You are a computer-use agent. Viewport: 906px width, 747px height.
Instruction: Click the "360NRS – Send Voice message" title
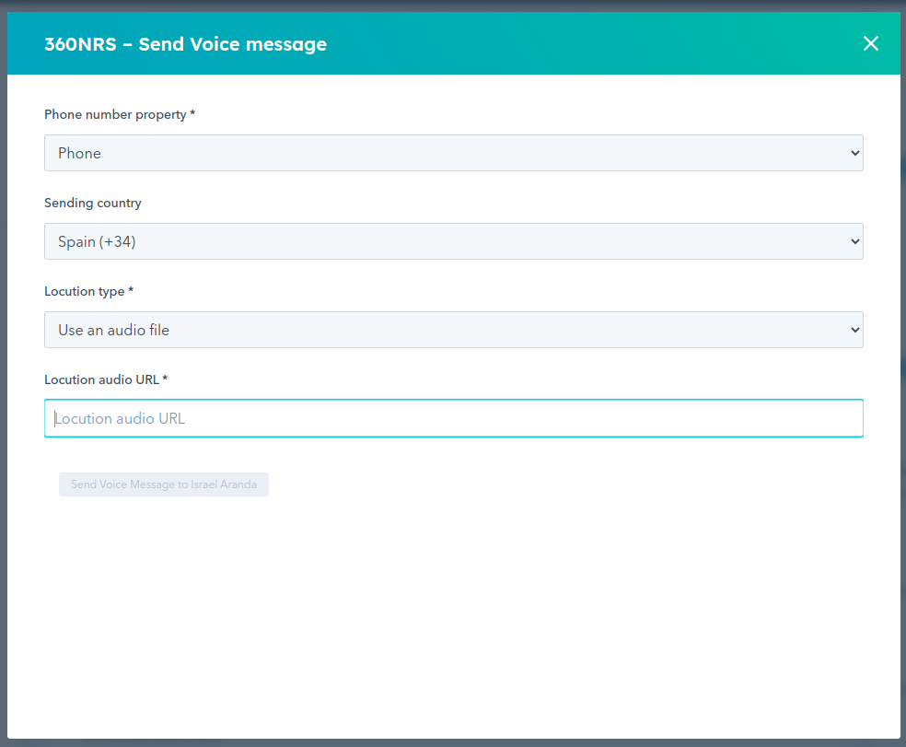click(185, 43)
